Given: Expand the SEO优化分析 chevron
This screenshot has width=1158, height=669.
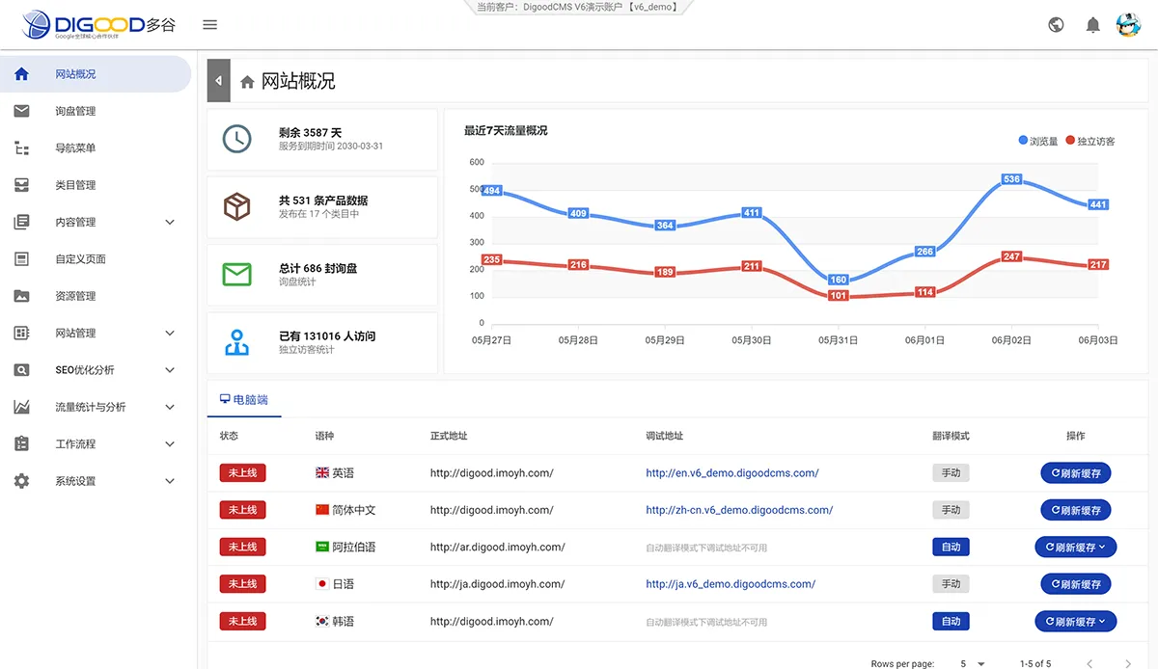Looking at the screenshot, I should (170, 370).
